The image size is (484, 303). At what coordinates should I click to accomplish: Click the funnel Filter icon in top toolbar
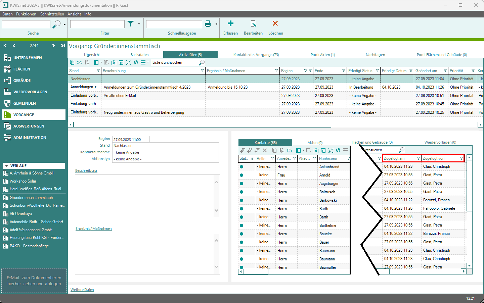coord(131,24)
